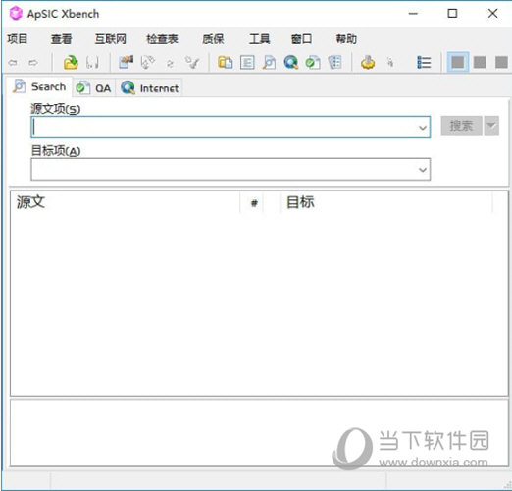Switch to the Internet tab
Image resolution: width=512 pixels, height=491 pixels.
149,88
